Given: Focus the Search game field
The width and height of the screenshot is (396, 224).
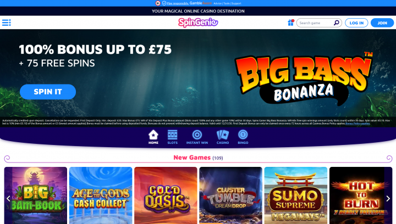Looking at the screenshot, I should (x=316, y=23).
